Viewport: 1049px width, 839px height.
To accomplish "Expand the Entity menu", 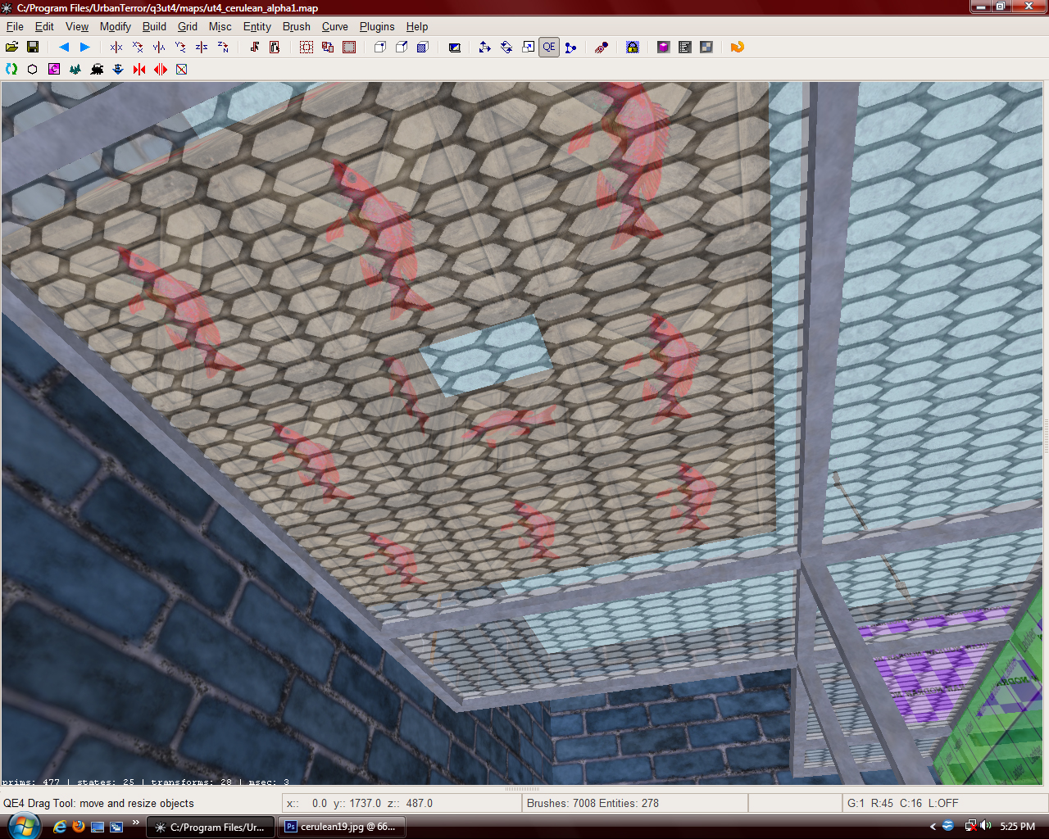I will click(257, 26).
